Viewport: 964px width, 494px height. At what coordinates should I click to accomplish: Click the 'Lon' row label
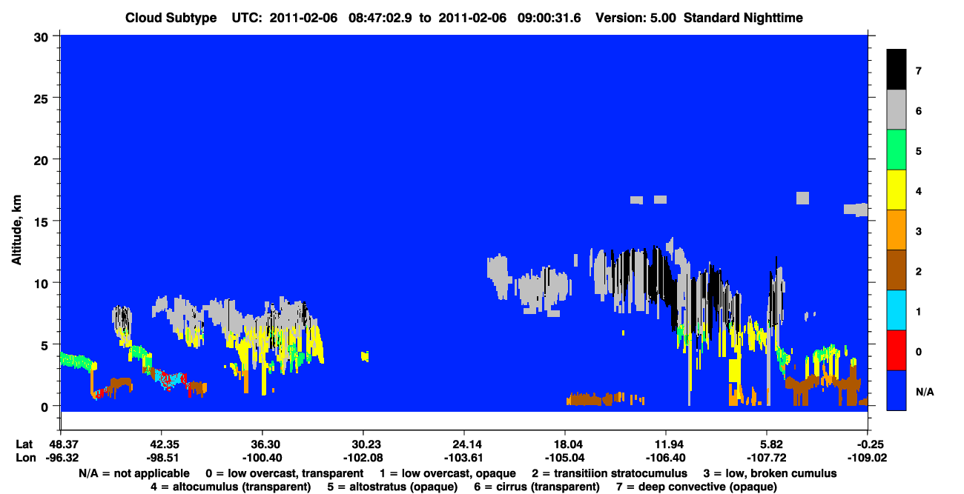tap(24, 458)
